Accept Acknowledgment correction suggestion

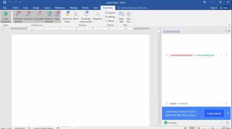tap(205, 55)
